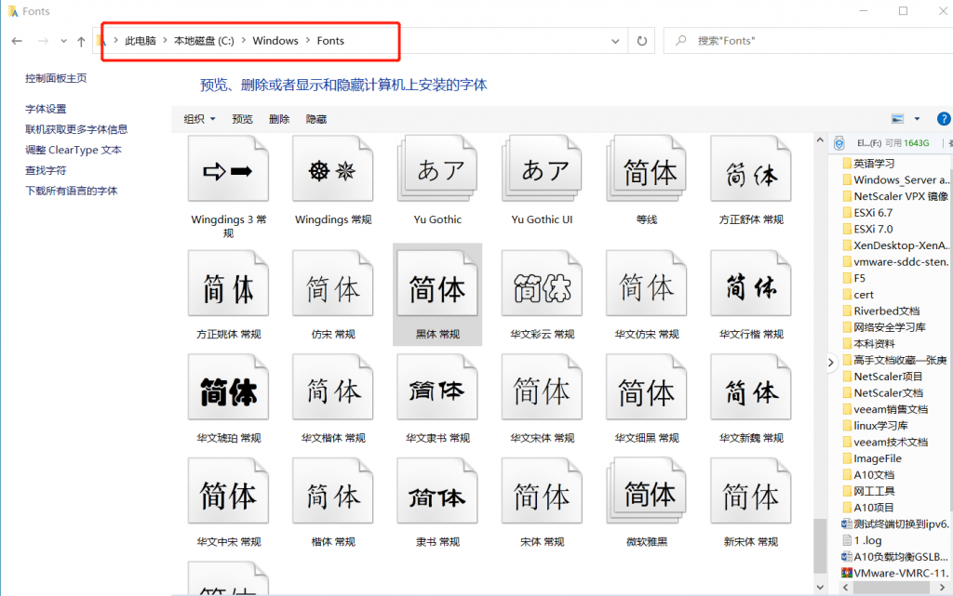This screenshot has width=953, height=596.
Task: Open the ESXi 6.7 folder
Action: [x=867, y=212]
